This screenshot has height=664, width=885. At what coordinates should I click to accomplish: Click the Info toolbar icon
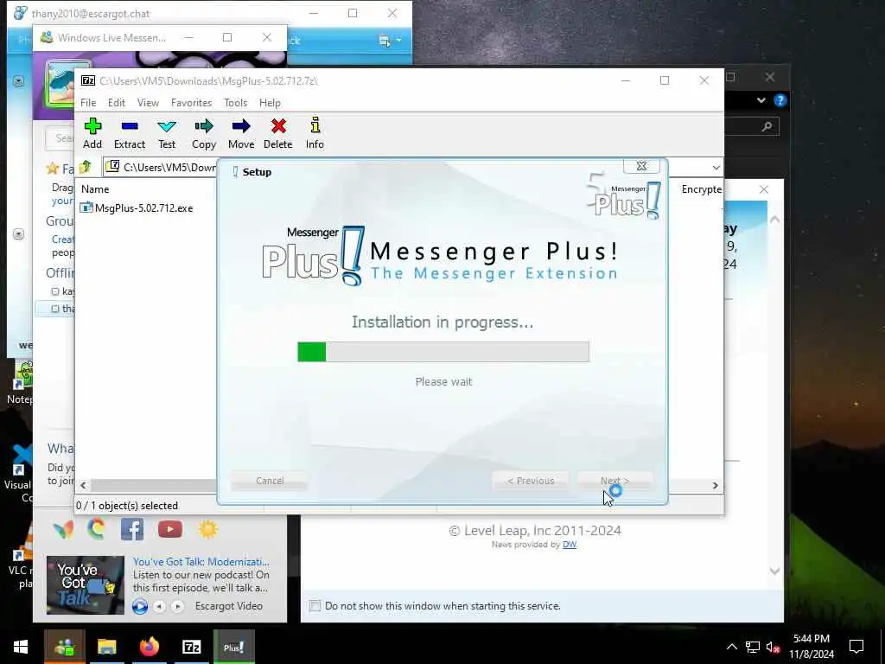(315, 133)
